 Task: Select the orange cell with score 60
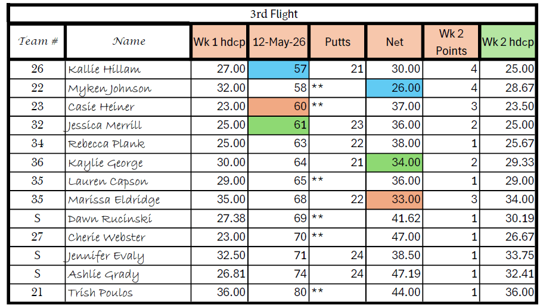tap(278, 107)
